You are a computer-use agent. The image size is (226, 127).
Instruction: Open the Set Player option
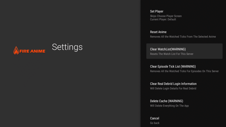coord(157,11)
